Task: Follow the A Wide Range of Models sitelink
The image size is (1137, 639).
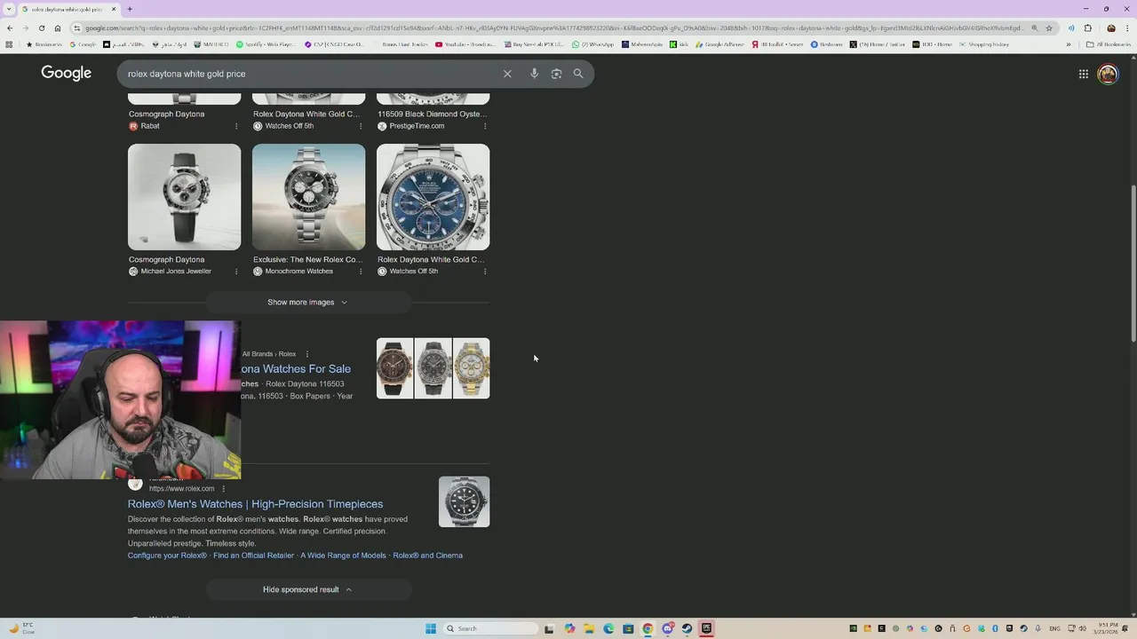Action: pos(343,556)
